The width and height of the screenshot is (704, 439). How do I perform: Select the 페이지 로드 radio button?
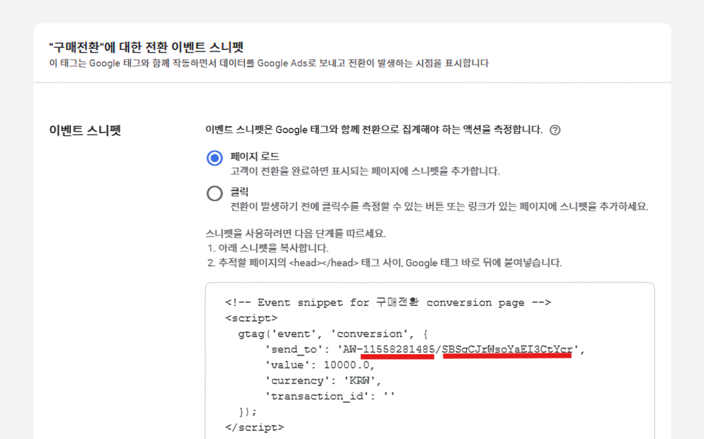[x=215, y=158]
